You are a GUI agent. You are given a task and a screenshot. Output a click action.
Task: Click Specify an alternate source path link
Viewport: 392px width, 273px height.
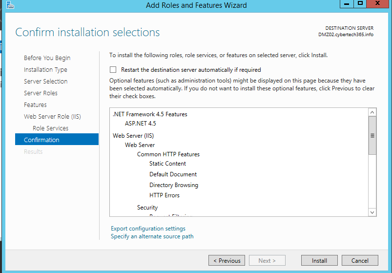click(x=152, y=236)
